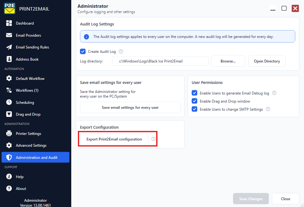Open the Scheduling page
This screenshot has width=304, height=207.
(x=35, y=103)
